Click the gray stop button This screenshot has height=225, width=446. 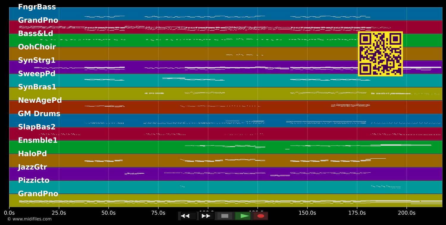pyautogui.click(x=225, y=216)
